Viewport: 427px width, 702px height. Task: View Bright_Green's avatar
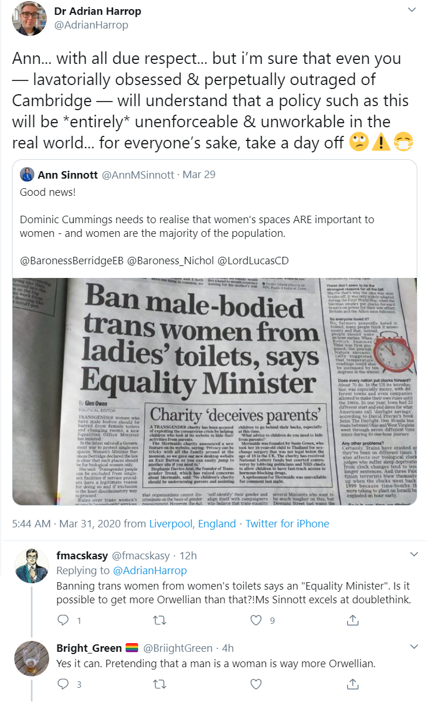(x=31, y=659)
